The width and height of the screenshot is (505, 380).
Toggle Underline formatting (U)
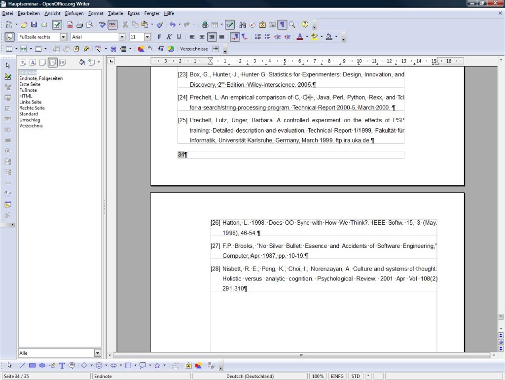coord(179,36)
